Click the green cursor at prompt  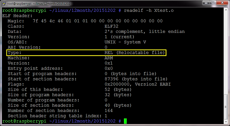tap(125, 121)
